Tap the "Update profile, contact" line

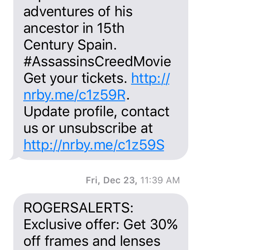(96, 112)
